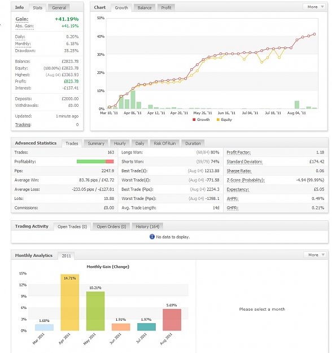Click the tall green April bar
Image resolution: width=332 pixels, height=353 pixels.
[x=133, y=99]
